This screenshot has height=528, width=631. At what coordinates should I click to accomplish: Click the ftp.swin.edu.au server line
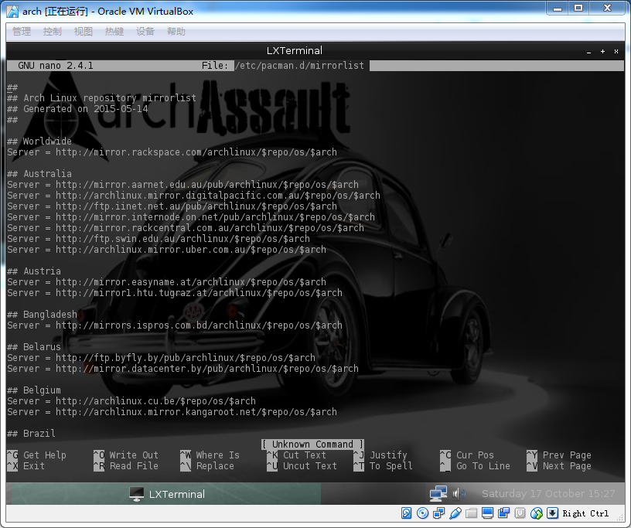click(159, 239)
